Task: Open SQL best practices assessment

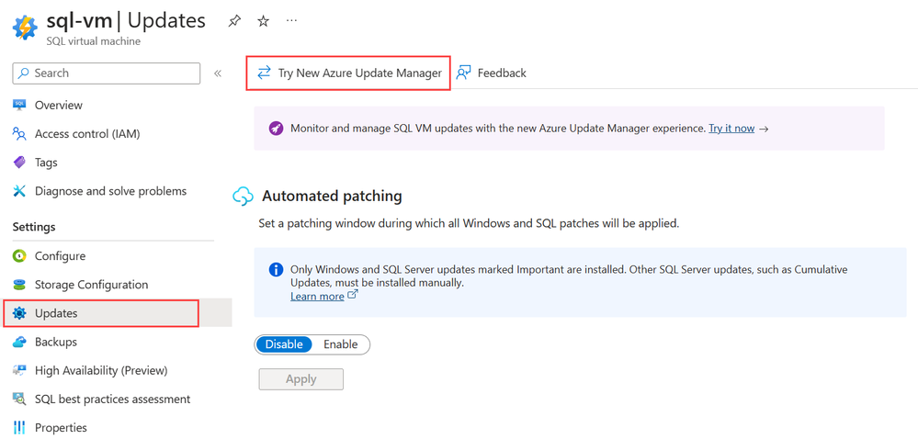Action: [x=112, y=400]
